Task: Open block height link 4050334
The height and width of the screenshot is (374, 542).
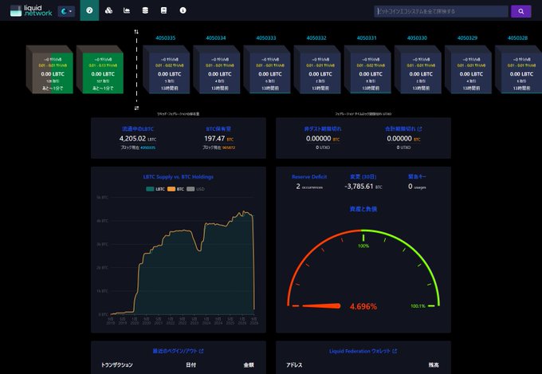Action: tap(216, 37)
